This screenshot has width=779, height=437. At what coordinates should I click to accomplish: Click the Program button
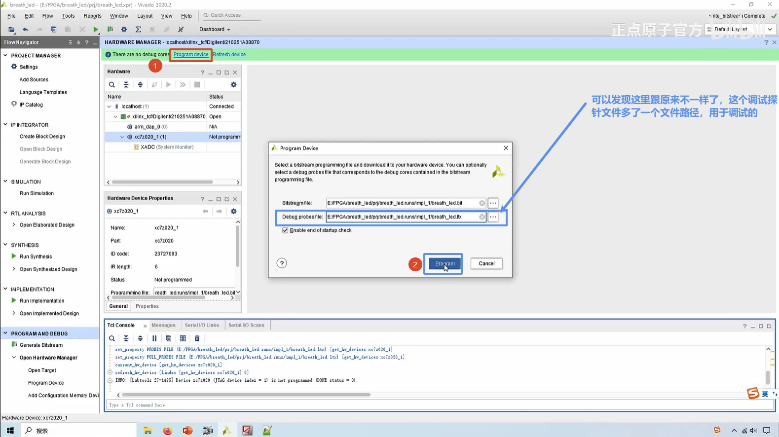coord(445,264)
